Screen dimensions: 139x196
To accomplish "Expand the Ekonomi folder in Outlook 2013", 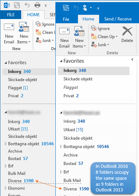I will click(6, 188).
